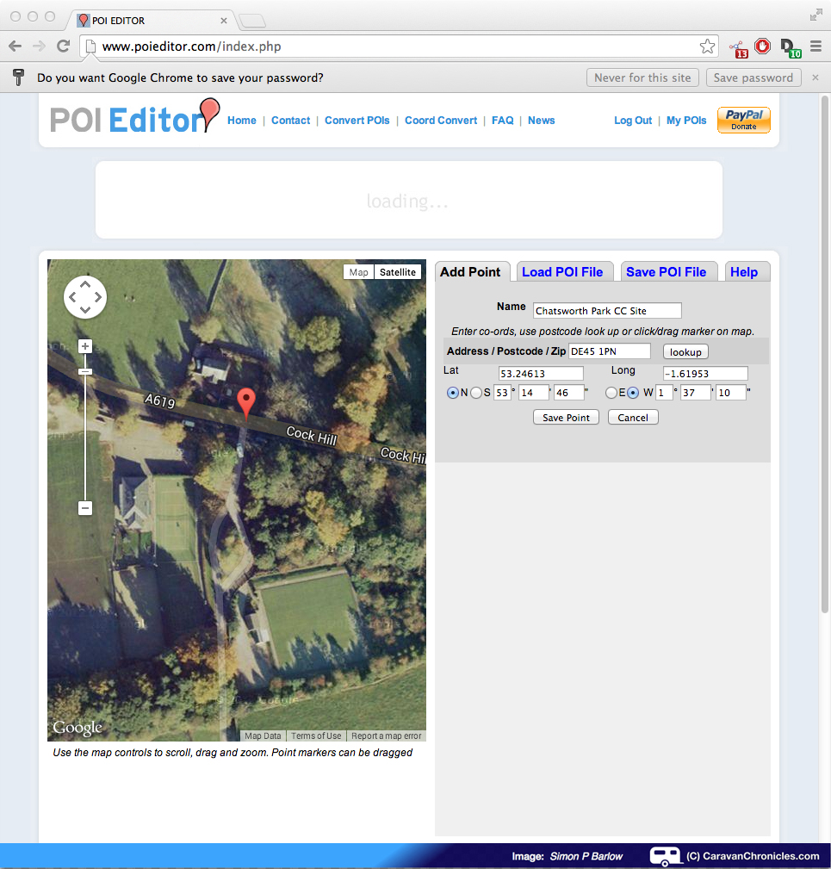Click the map zoom slider handle
Screen dimensions: 831x869
click(x=84, y=371)
